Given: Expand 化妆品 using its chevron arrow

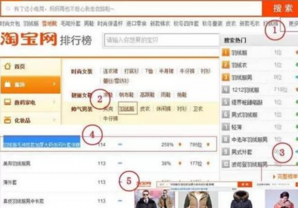Looking at the screenshot, I should [54, 120].
